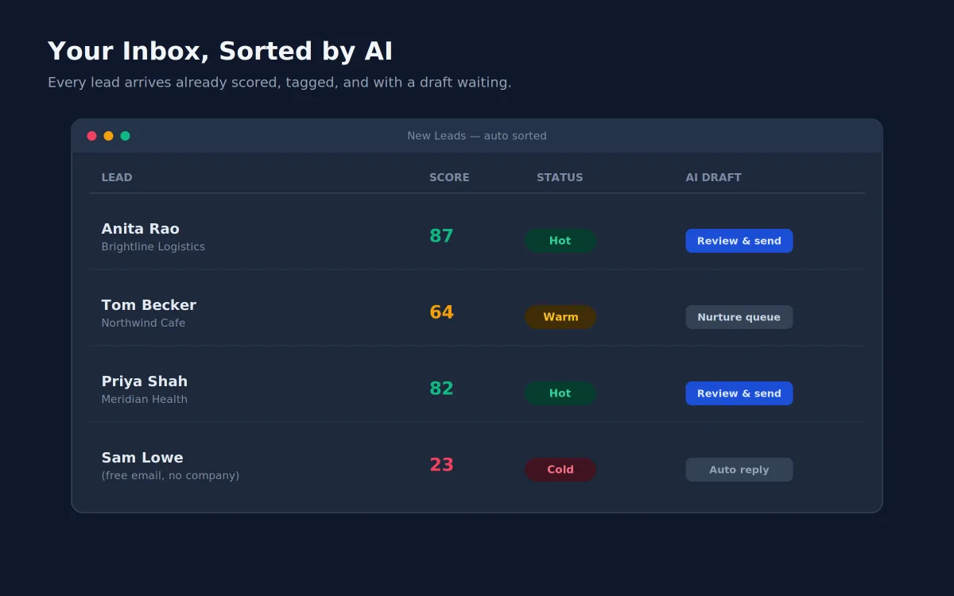
Task: Click Review & send for Anita Rao
Action: click(x=739, y=241)
